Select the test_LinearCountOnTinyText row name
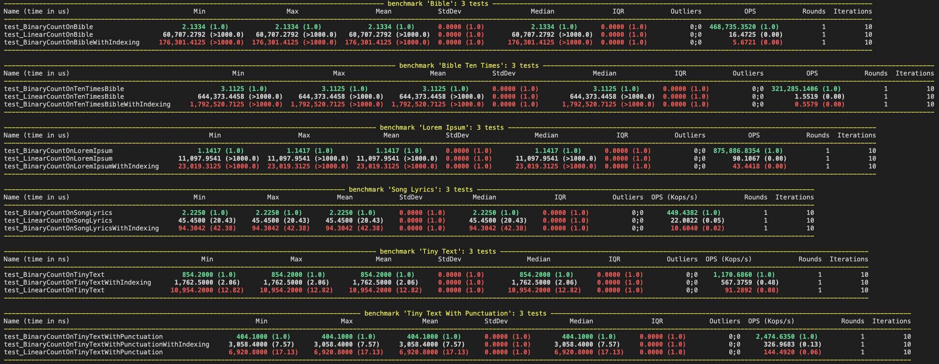Viewport: 939px width, 364px height. (x=54, y=290)
